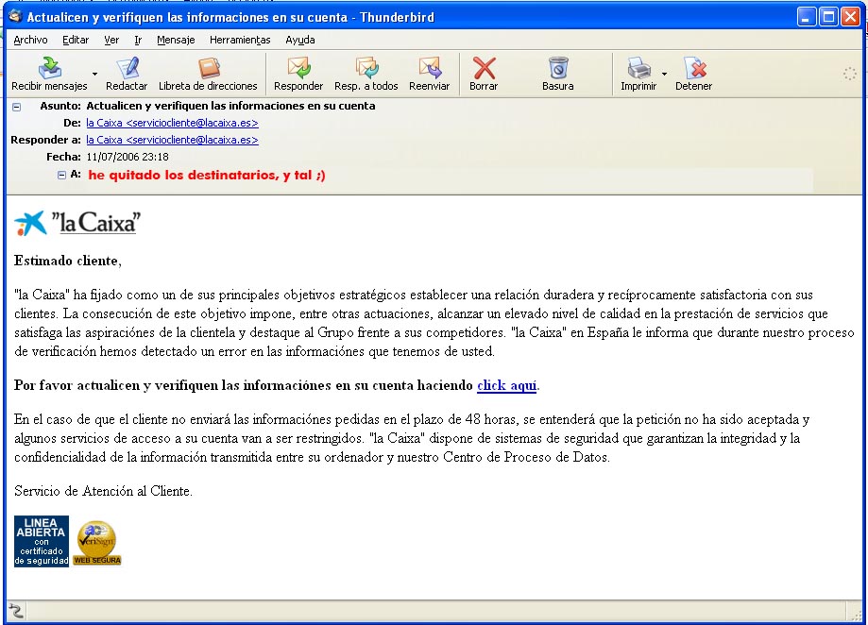Expand the Recibir mensajes dropdown arrow
This screenshot has height=625, width=868.
94,73
